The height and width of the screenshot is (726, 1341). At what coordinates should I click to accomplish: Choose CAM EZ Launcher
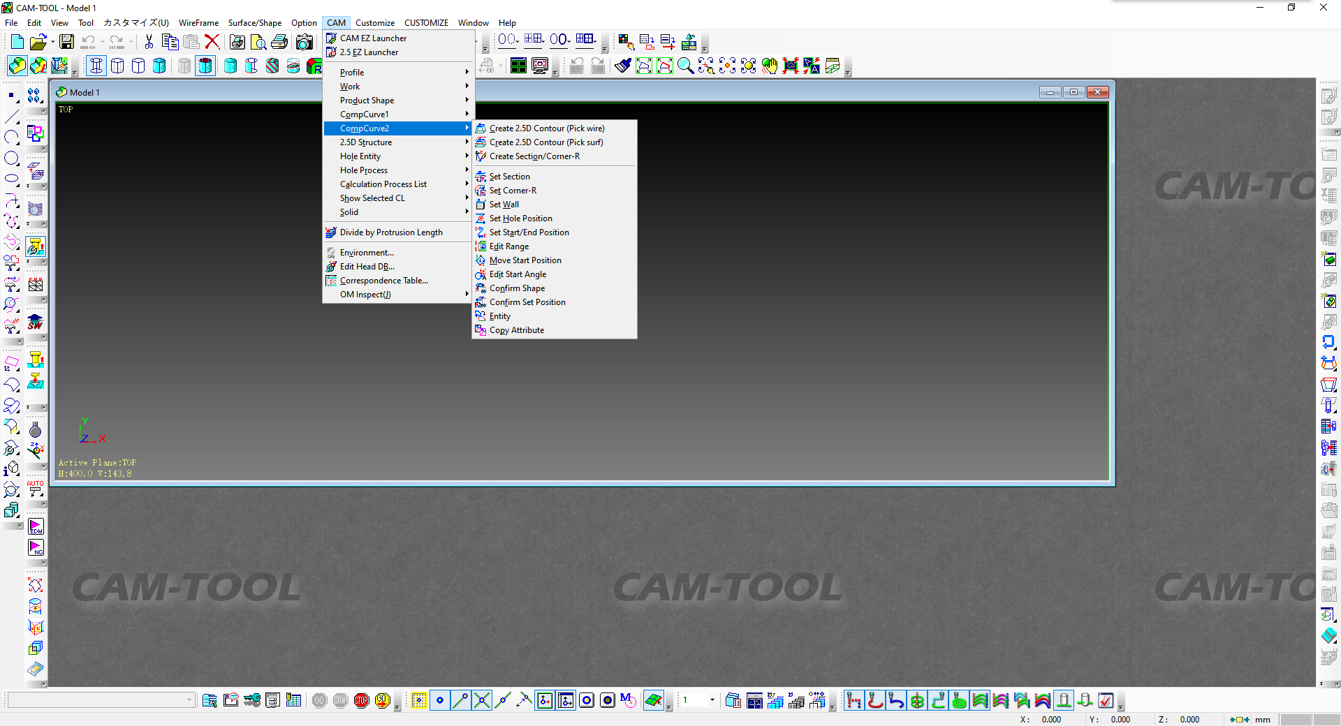(399, 38)
